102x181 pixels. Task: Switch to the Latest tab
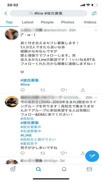[28, 22]
